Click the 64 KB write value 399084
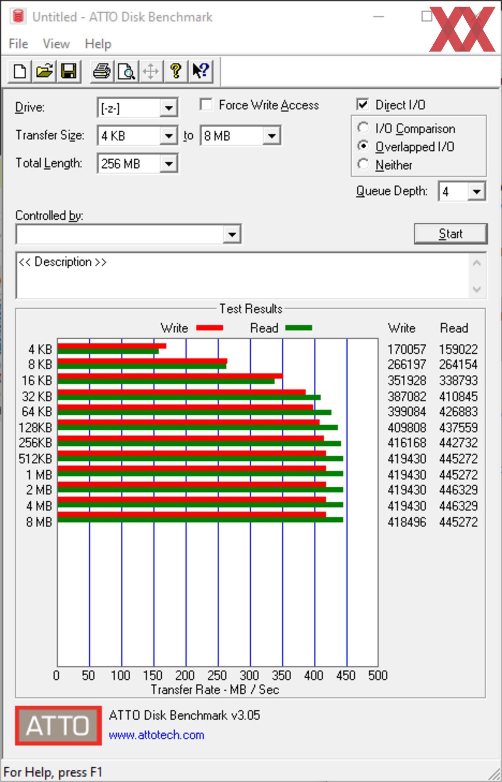 point(407,411)
